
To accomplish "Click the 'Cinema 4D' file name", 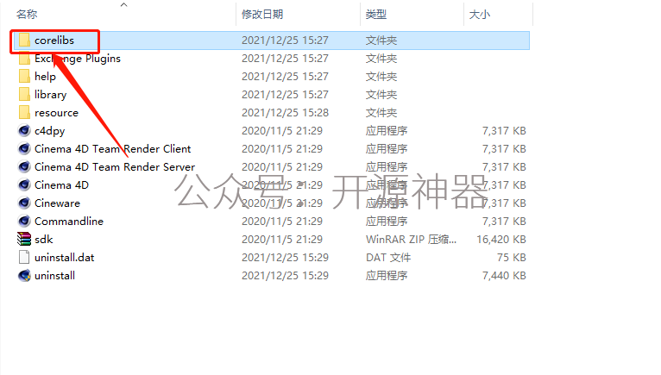I will pos(61,185).
